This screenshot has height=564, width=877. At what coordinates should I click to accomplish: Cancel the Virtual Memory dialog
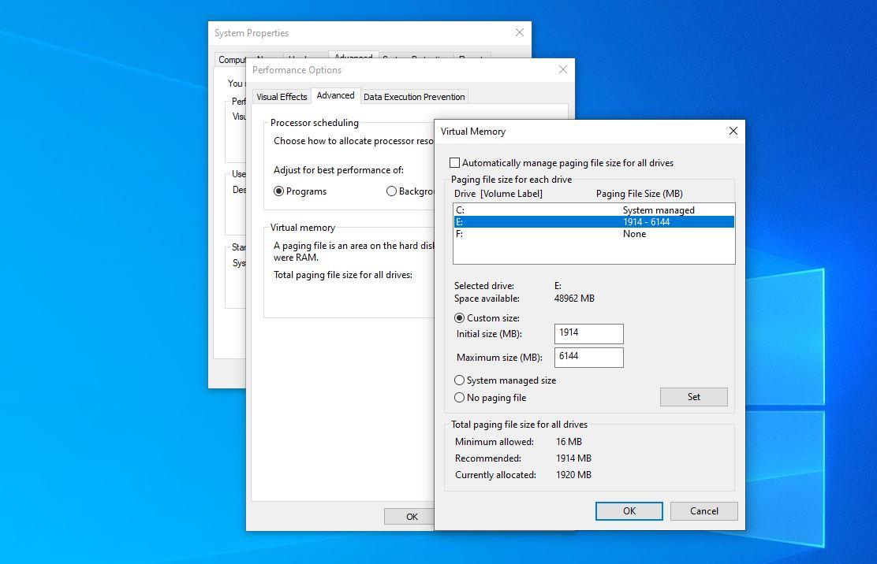pos(703,510)
